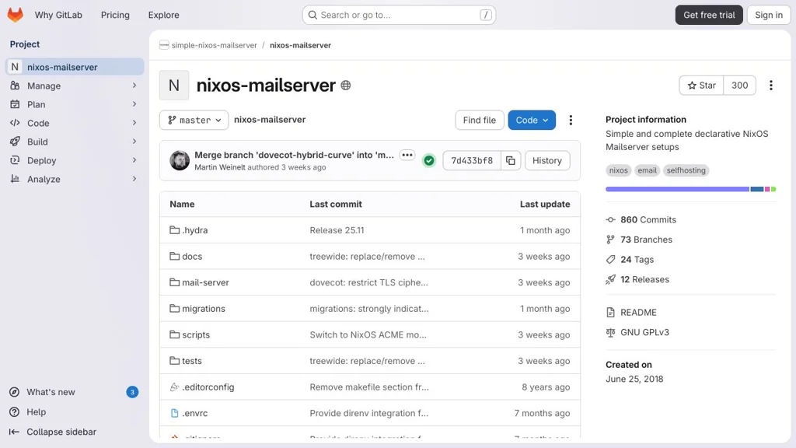796x448 pixels.
Task: Click the Search or go to field
Action: 399,15
